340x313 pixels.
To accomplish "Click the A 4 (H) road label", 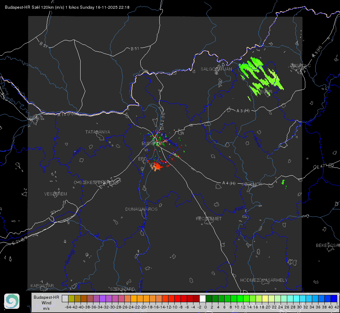I will point(229,183).
